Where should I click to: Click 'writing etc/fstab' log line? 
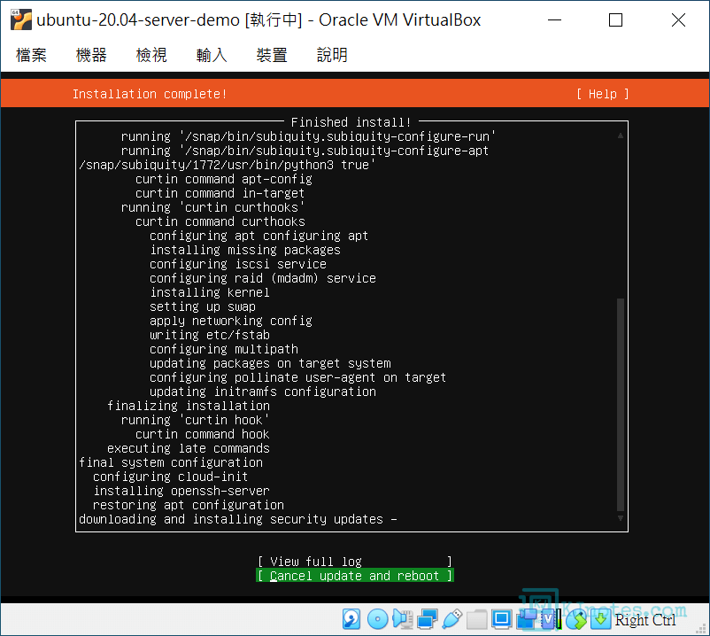[x=210, y=335]
